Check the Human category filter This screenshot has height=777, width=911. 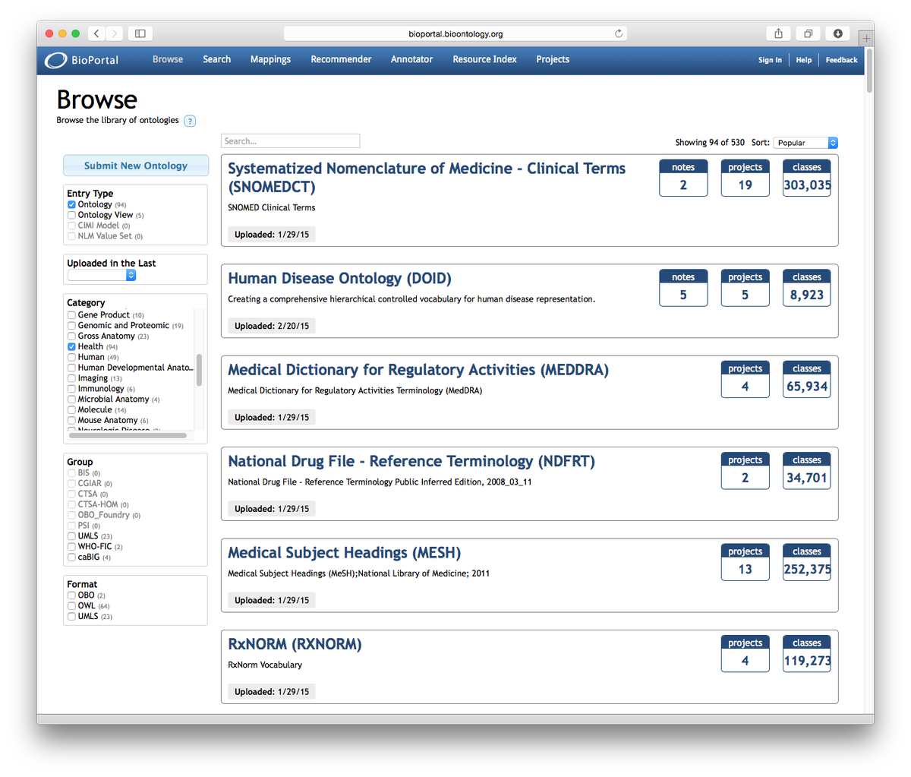click(71, 358)
